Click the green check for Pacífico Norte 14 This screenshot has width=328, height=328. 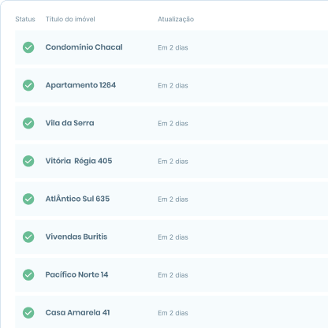(28, 274)
